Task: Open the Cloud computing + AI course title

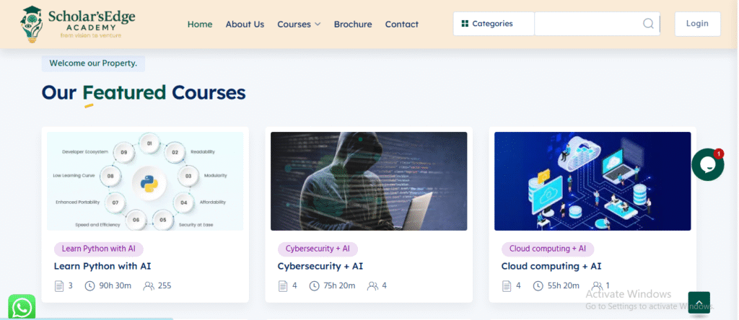Action: click(x=551, y=266)
